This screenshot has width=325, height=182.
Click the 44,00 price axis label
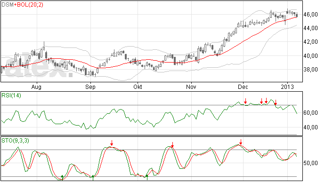click(310, 28)
